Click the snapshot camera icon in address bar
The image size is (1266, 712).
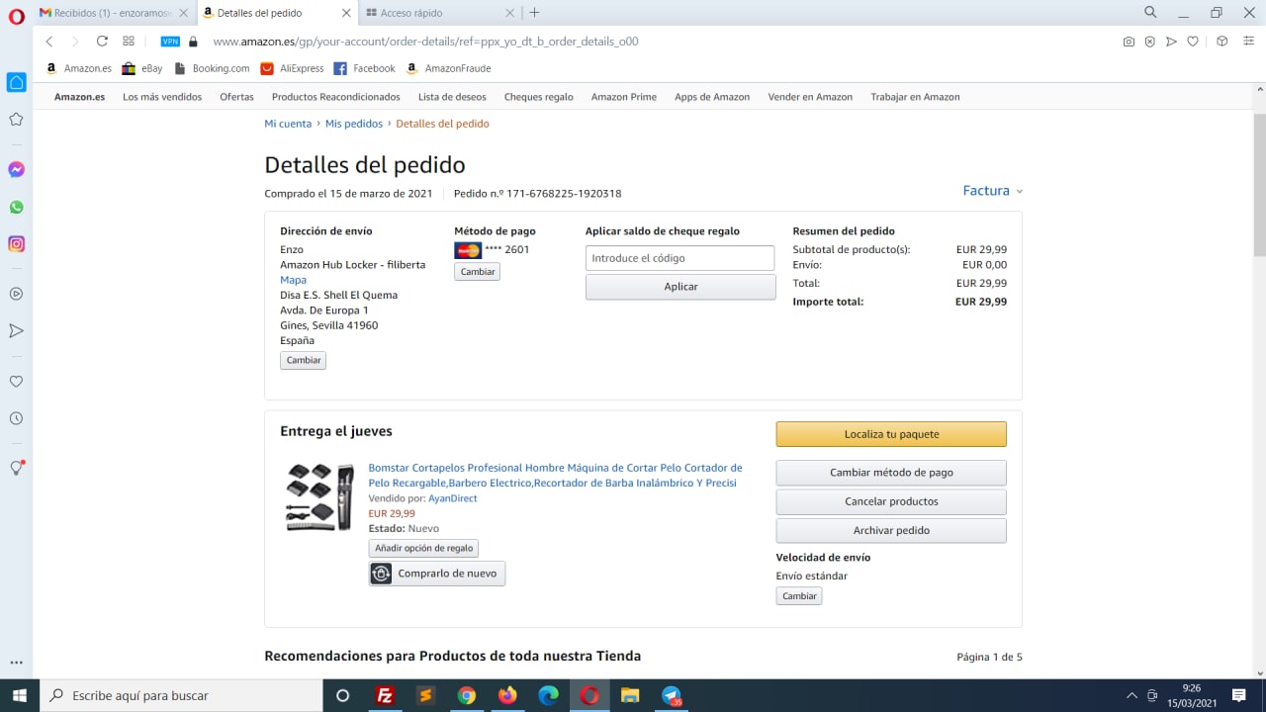click(1129, 42)
